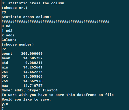The image size is (129, 110).
Task: Click the '(choose number)' prompt text
Action: click(18, 44)
